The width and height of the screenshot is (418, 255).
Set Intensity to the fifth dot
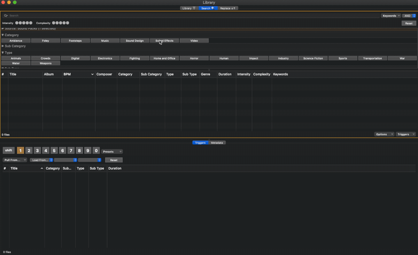[x=31, y=23]
